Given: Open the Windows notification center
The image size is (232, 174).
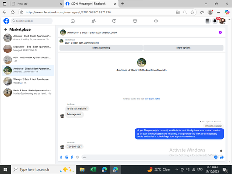Looking at the screenshot, I should pos(225,170).
